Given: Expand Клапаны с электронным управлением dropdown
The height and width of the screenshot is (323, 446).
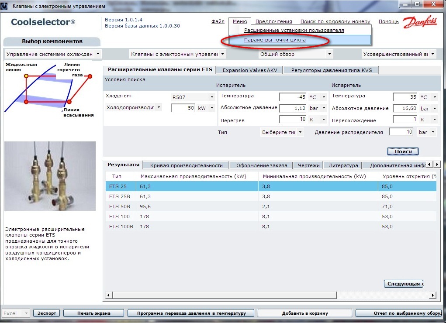Looking at the screenshot, I should click(x=222, y=54).
